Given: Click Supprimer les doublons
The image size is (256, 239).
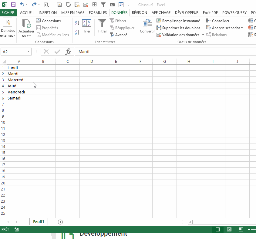Looking at the screenshot, I should tap(178, 28).
